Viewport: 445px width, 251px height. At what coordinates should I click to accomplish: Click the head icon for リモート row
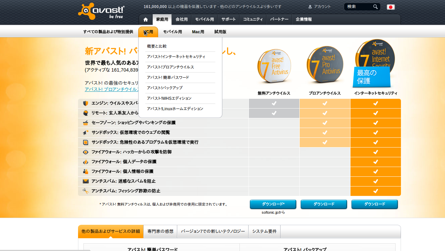[x=85, y=113]
